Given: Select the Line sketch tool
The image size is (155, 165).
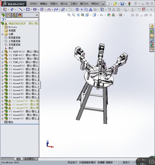Looking at the screenshot, I should (x=21, y=10).
